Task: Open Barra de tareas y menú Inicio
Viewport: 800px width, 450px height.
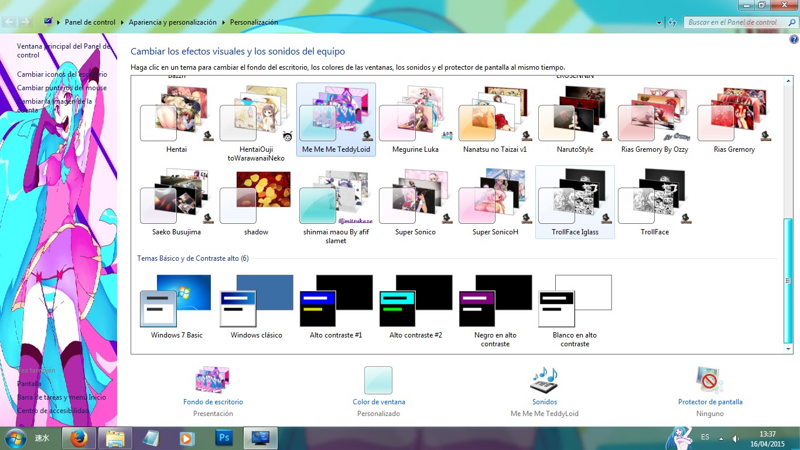Action: click(61, 397)
